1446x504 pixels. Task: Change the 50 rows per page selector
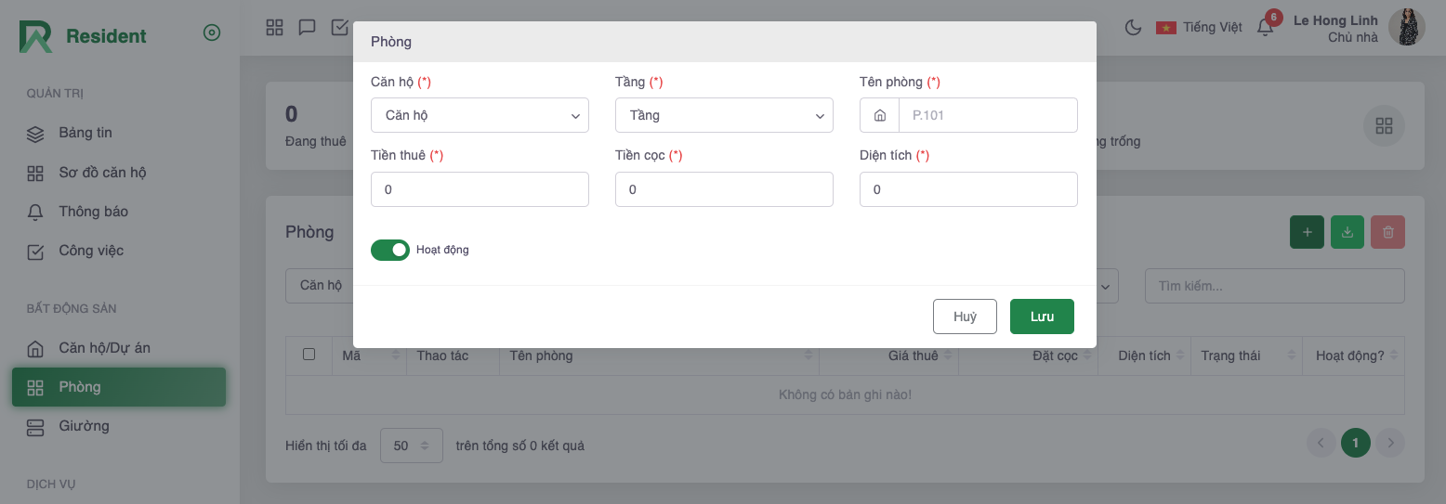click(x=411, y=446)
